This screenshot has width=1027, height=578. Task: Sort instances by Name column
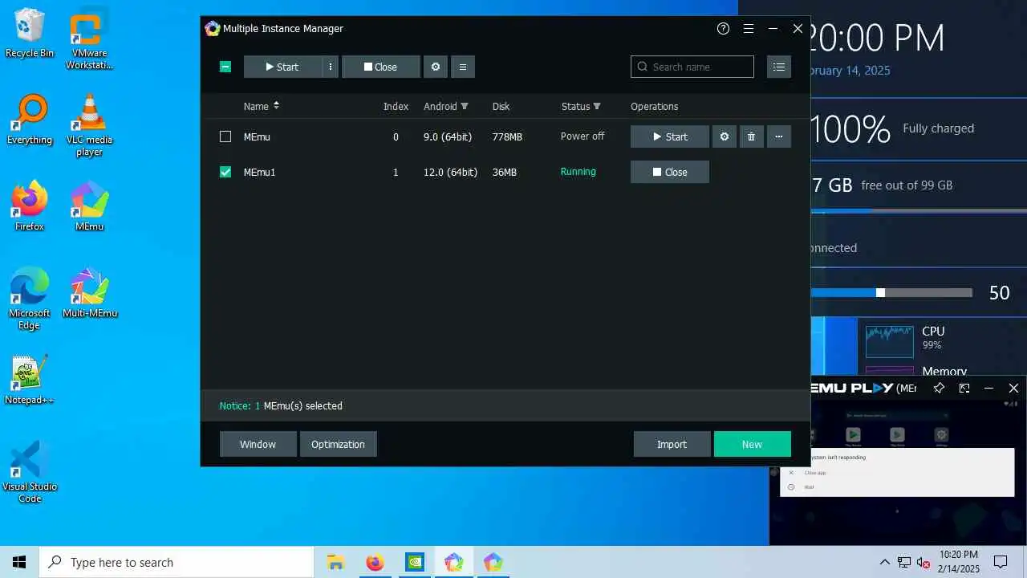[x=262, y=106]
